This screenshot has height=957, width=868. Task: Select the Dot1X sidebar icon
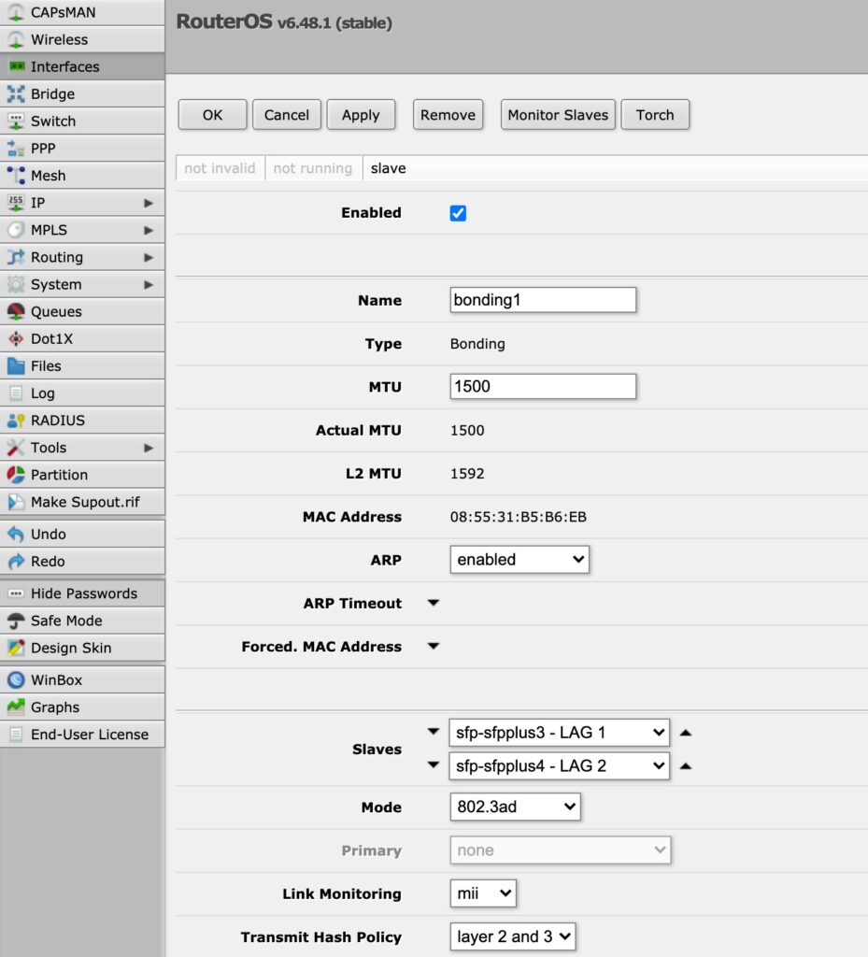(51, 338)
